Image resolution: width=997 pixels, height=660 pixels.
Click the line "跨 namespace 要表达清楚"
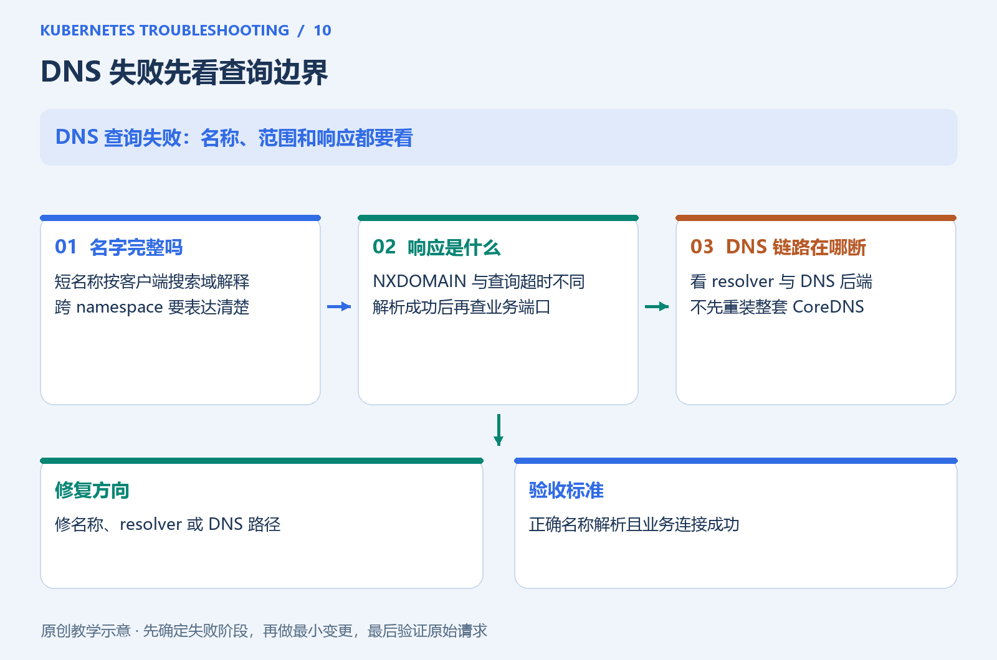[152, 307]
